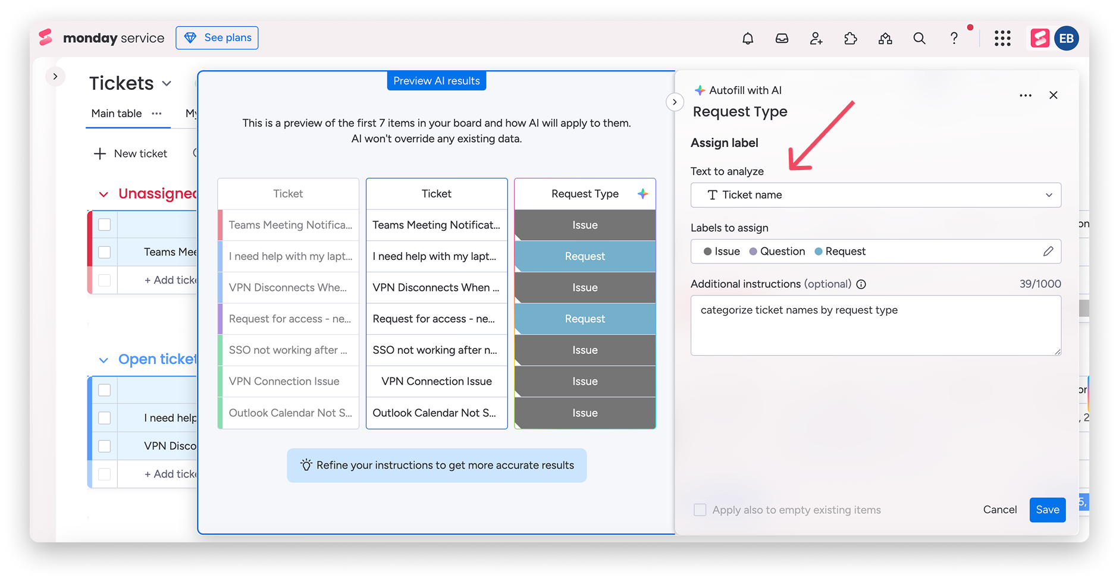Tick the Teams Meeting row checkbox
The width and height of the screenshot is (1119, 581).
point(105,252)
